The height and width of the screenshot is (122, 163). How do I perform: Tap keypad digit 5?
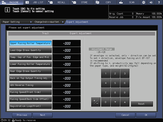(115, 83)
